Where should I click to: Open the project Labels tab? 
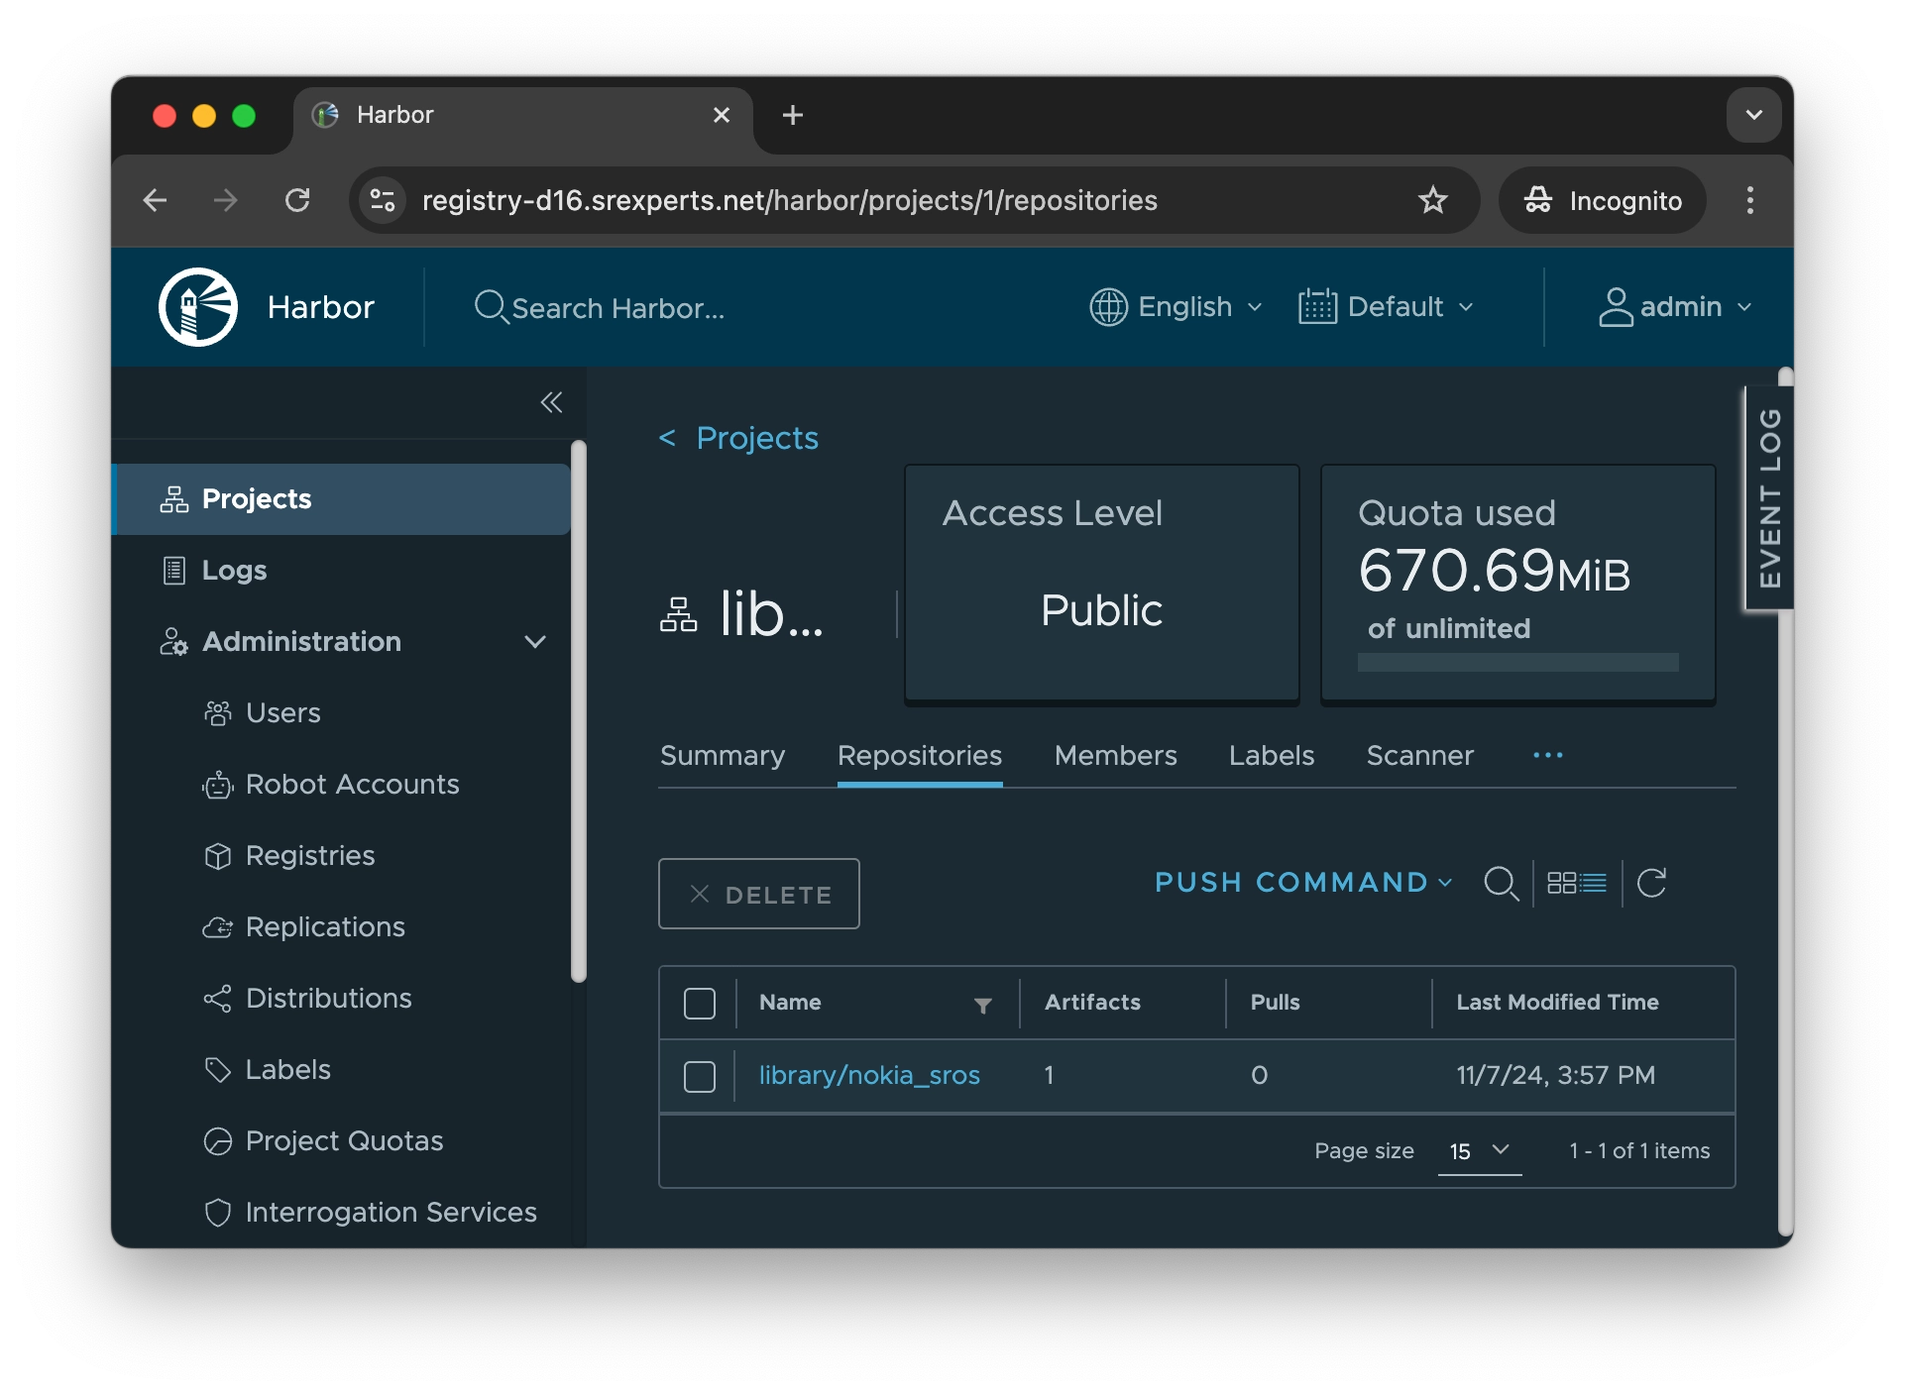pos(1271,756)
